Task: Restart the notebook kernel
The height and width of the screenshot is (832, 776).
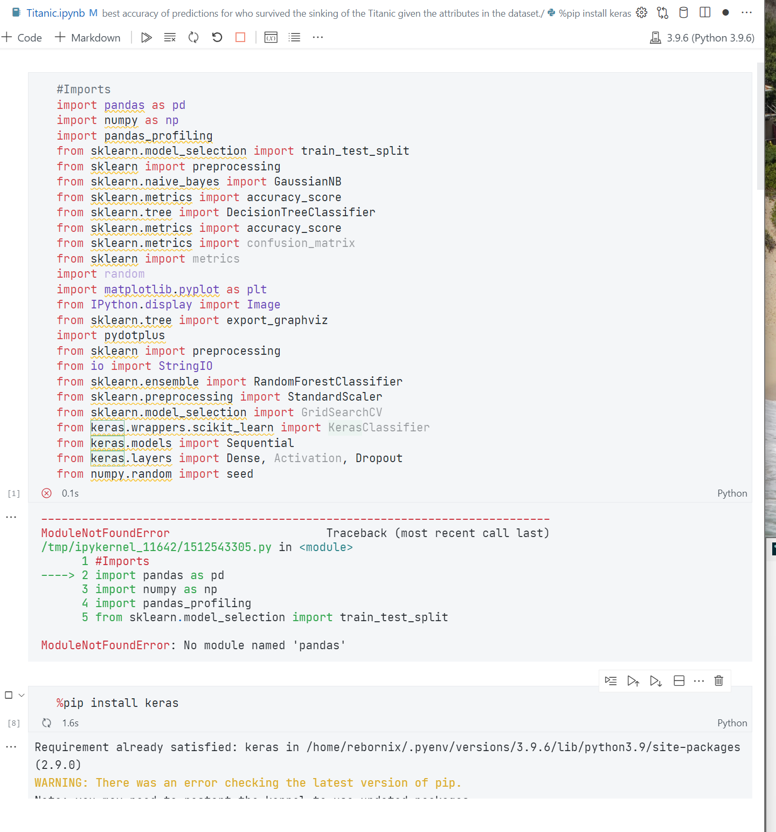Action: click(x=193, y=37)
